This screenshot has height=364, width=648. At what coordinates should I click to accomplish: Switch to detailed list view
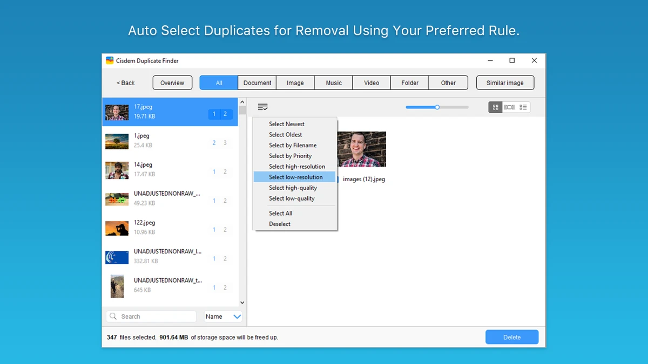click(x=523, y=107)
